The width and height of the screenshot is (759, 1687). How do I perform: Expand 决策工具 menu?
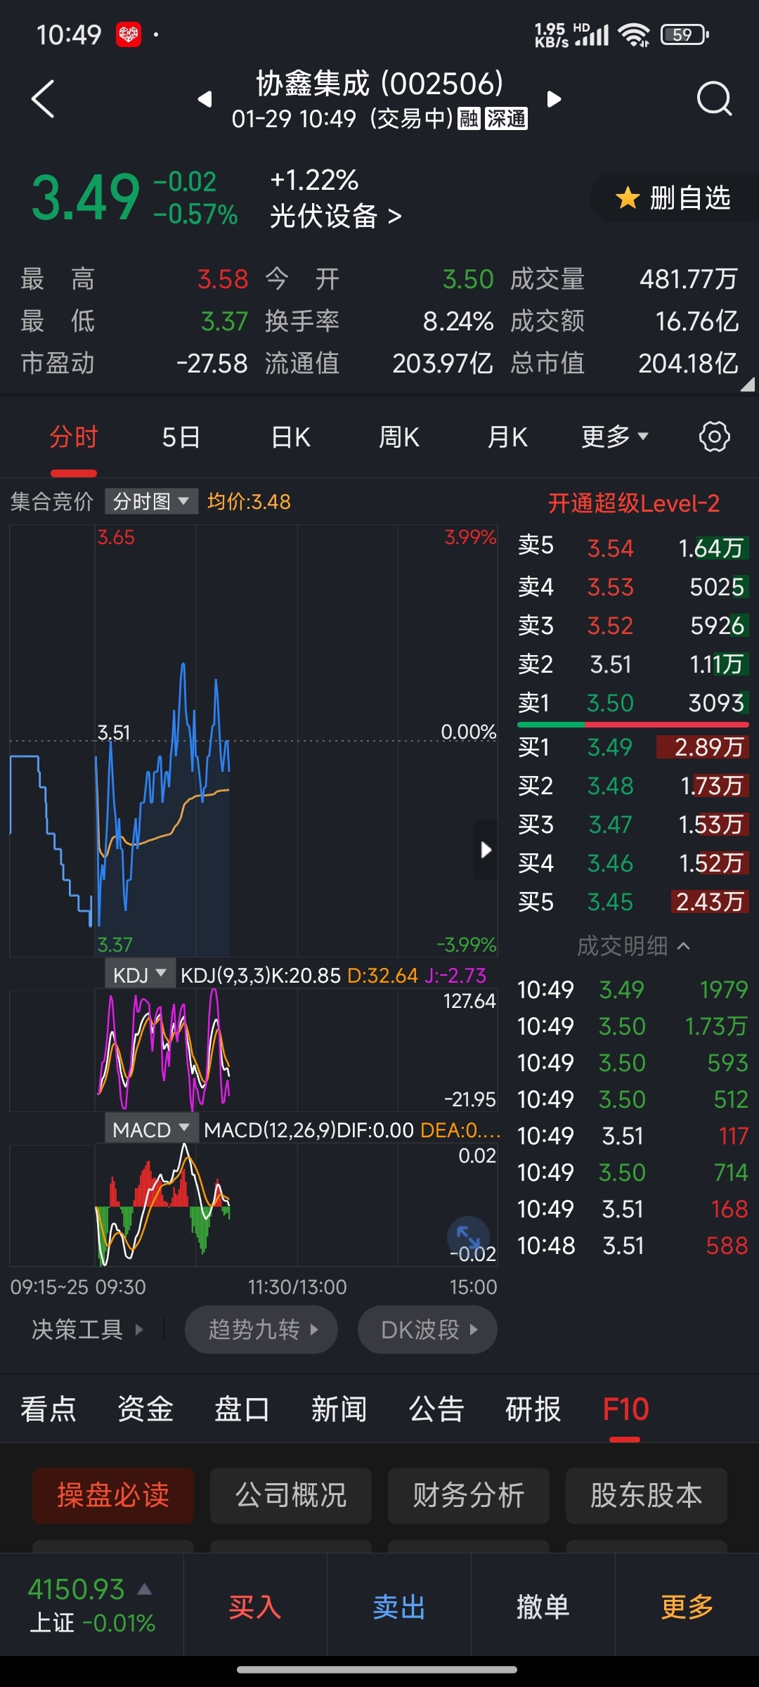(x=88, y=1329)
